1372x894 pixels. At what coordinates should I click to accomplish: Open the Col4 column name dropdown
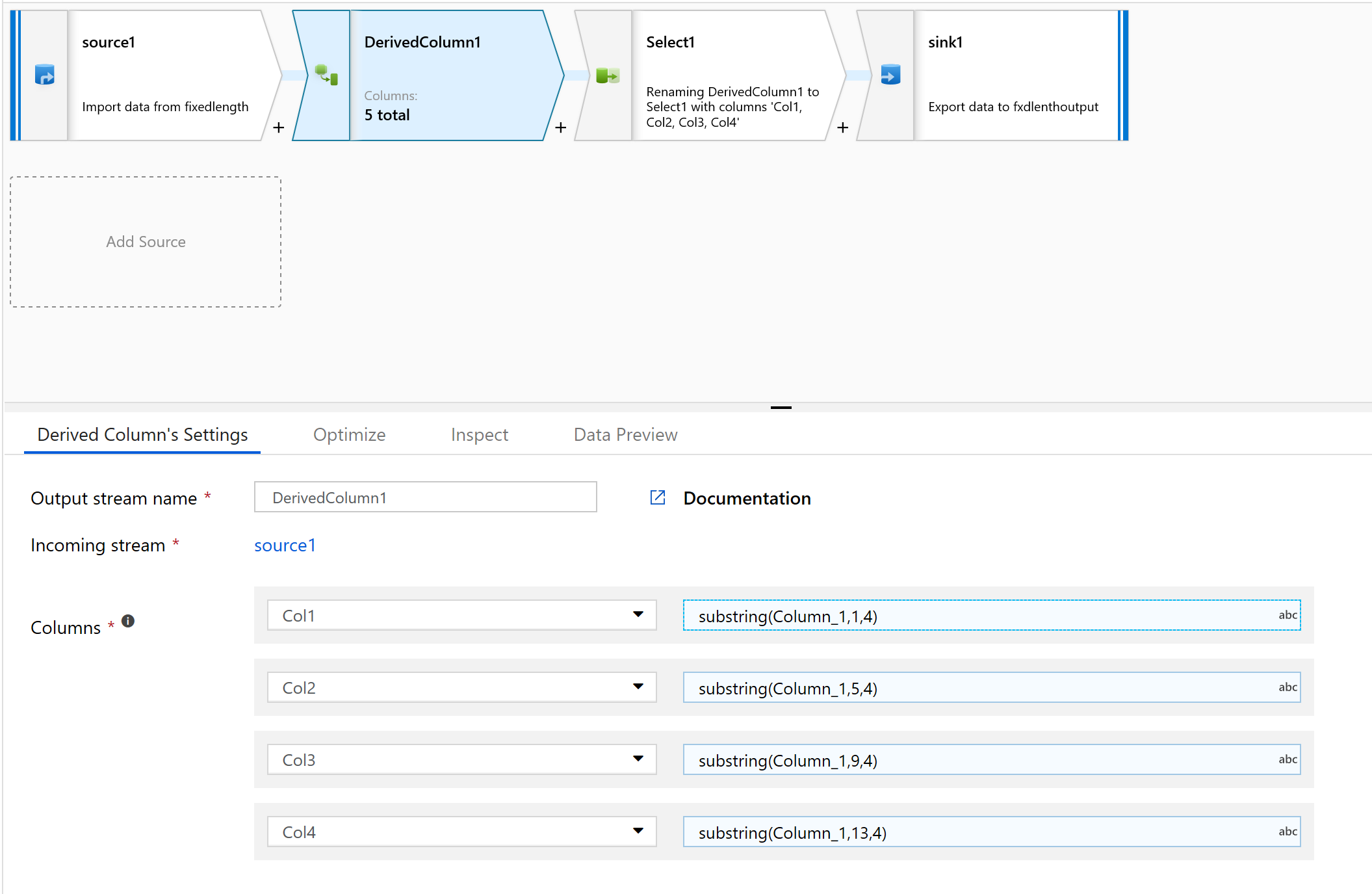638,832
